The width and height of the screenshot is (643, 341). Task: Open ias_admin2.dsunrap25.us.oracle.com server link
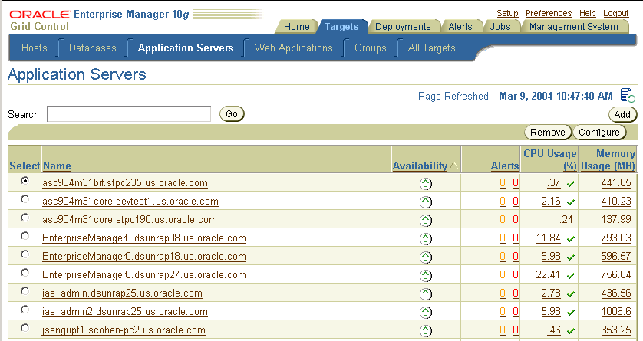(x=124, y=312)
